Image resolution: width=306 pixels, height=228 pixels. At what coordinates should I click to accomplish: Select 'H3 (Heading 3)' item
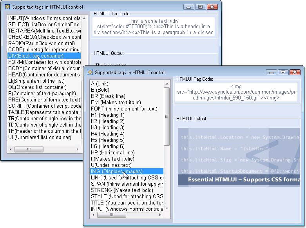[x=127, y=127]
